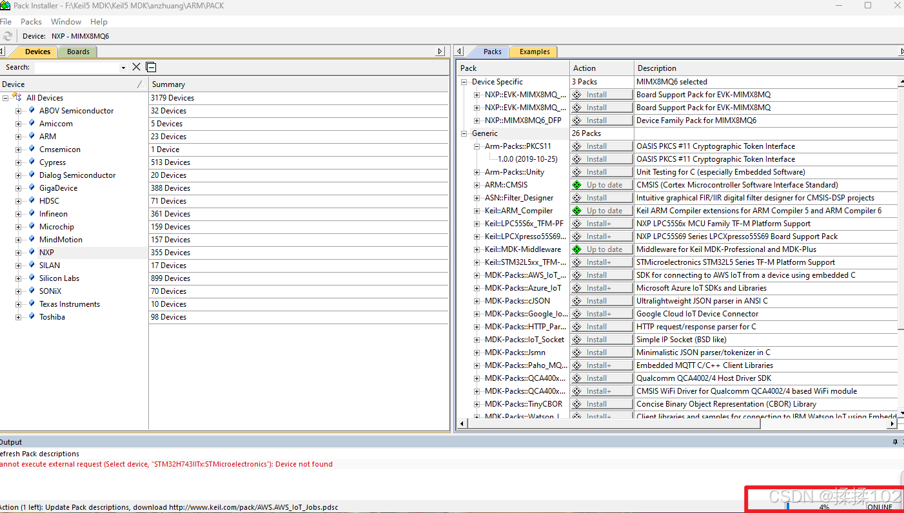Click the Toshiba vendor icon
This screenshot has width=904, height=513.
(32, 316)
